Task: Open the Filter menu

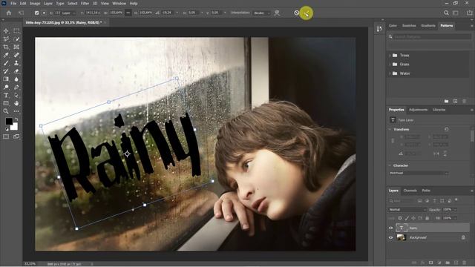Action: [x=85, y=4]
